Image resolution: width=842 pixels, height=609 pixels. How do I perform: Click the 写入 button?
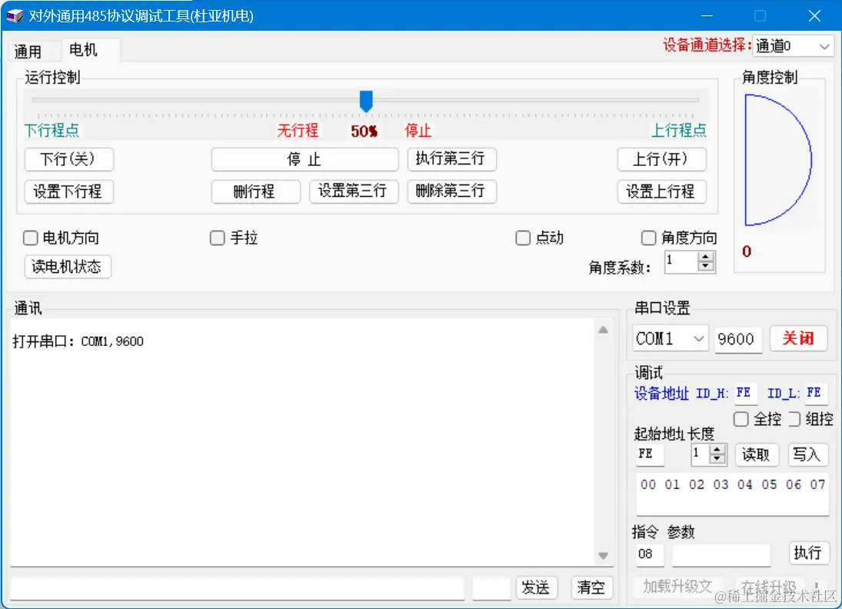tap(807, 455)
